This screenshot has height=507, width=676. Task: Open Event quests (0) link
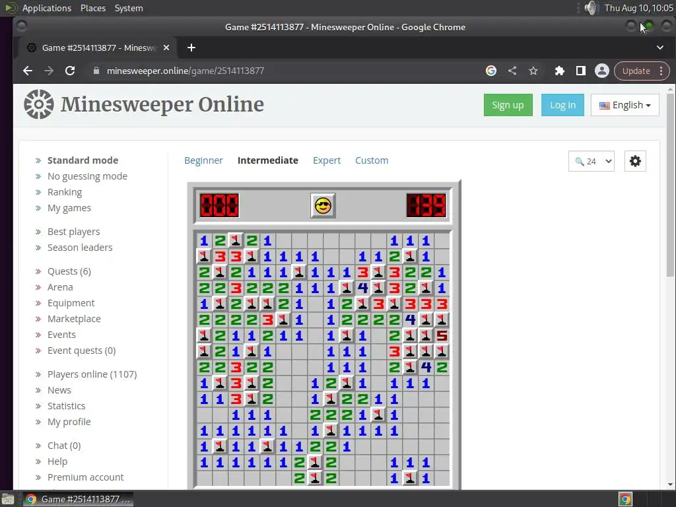click(81, 351)
